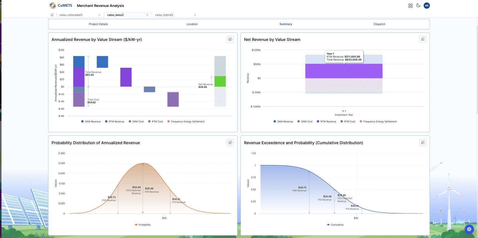This screenshot has width=478, height=238.
Task: Open the NS user avatar menu
Action: 427,5
